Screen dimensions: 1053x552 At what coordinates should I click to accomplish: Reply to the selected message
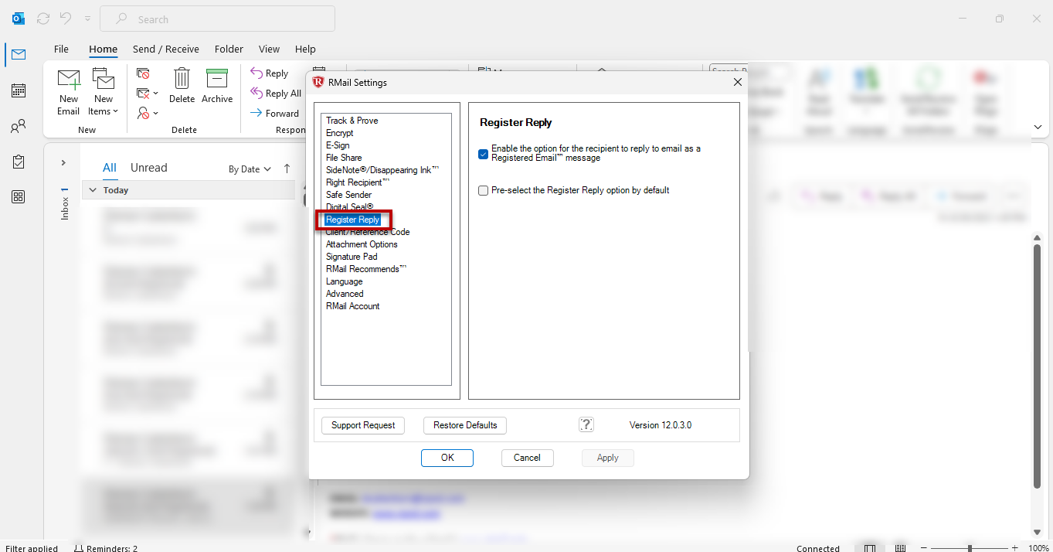click(x=269, y=73)
